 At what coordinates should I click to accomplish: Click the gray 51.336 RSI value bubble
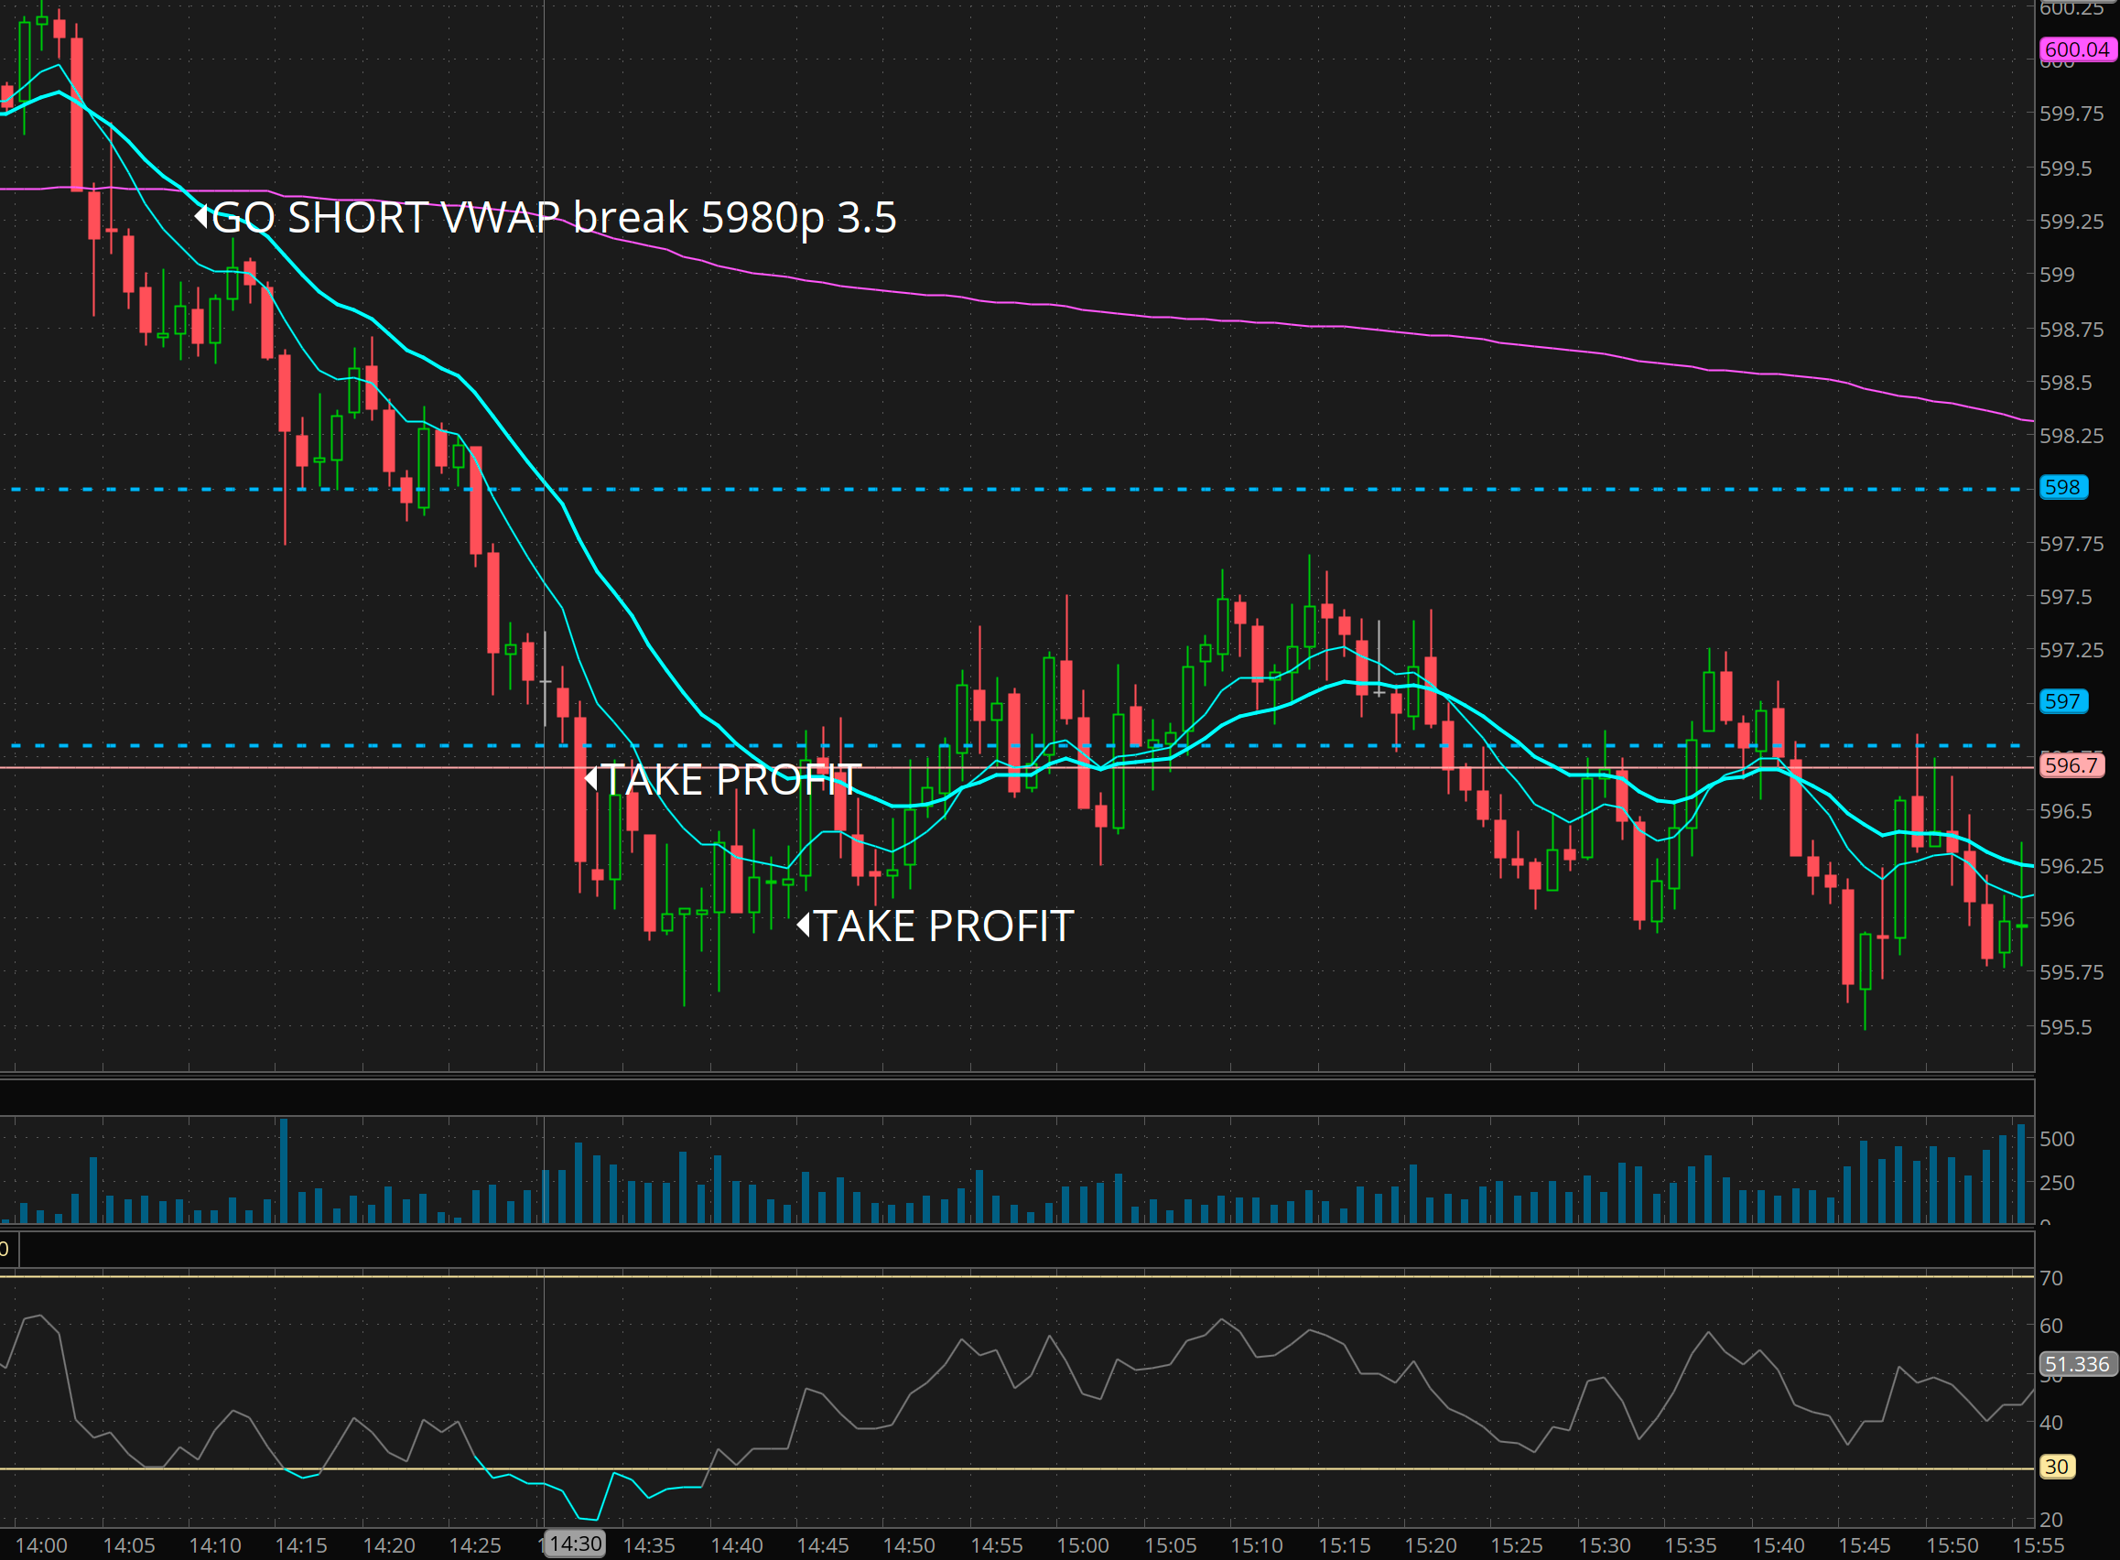(2077, 1363)
